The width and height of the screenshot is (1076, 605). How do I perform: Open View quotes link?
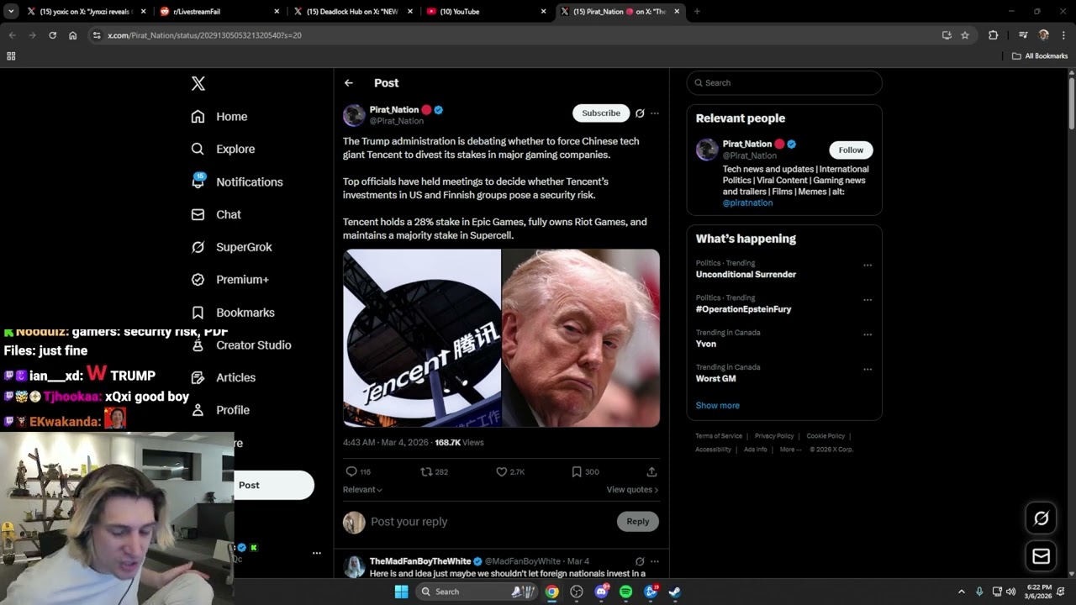(632, 490)
